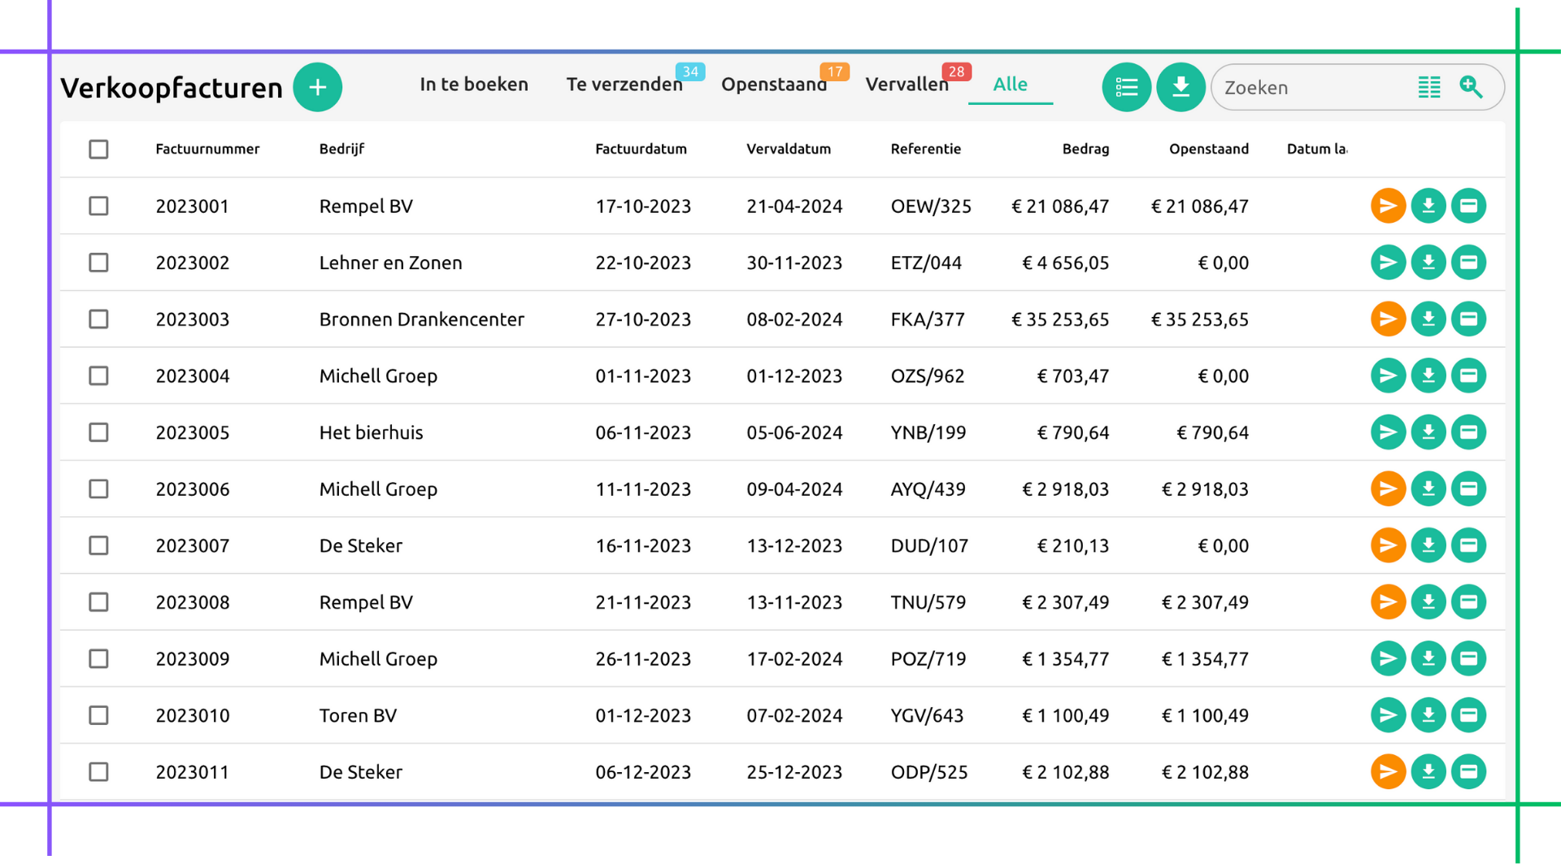Image resolution: width=1561 pixels, height=864 pixels.
Task: Sort by Bedrijf column header
Action: pos(341,149)
